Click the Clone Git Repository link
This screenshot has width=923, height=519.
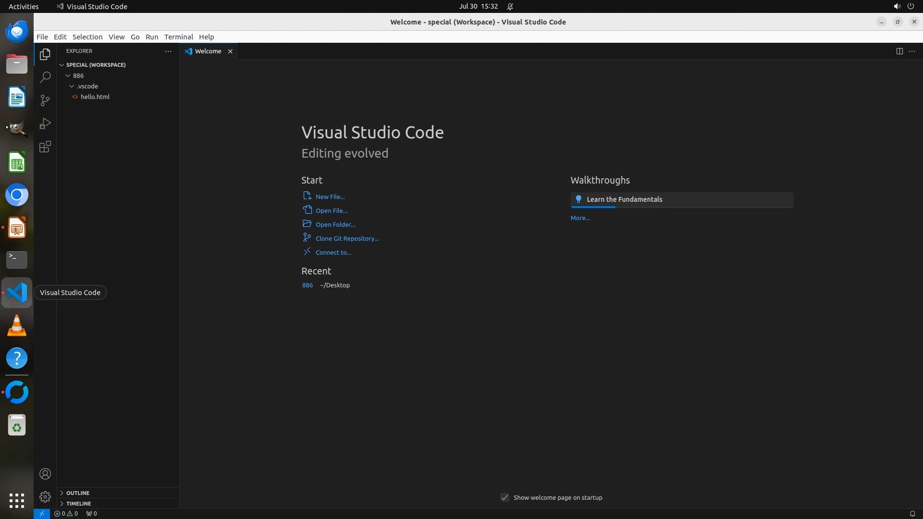click(347, 238)
